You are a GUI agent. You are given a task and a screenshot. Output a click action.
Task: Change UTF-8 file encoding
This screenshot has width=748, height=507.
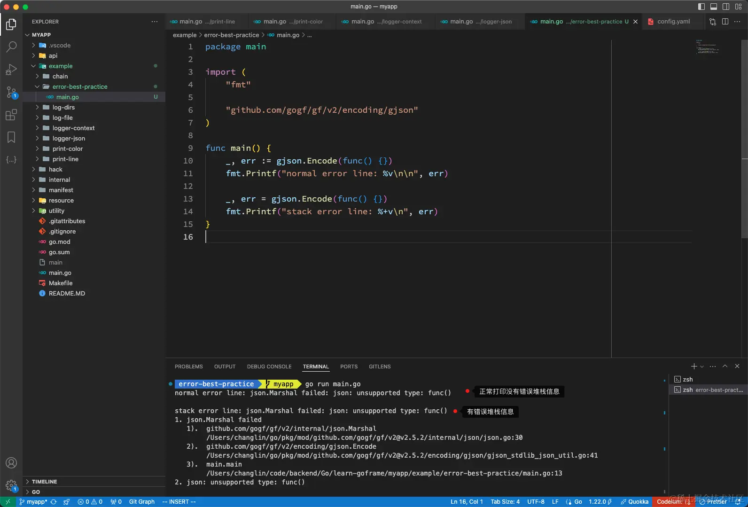(x=536, y=502)
